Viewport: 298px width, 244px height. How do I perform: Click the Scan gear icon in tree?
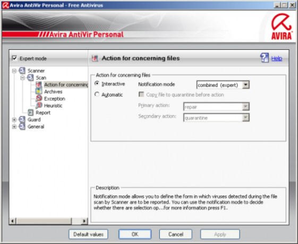pos(30,77)
